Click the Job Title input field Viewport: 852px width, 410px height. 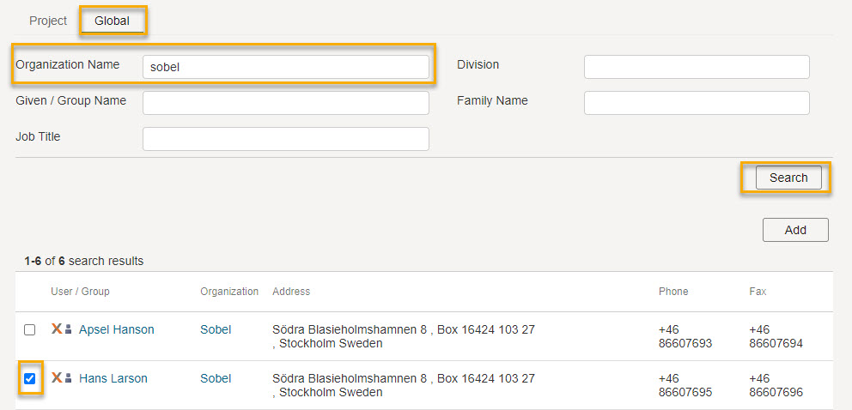pos(286,139)
